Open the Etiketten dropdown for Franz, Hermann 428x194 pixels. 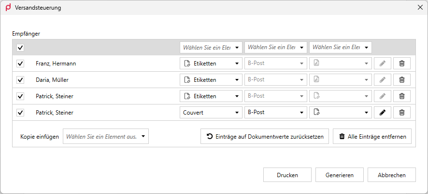pos(211,64)
